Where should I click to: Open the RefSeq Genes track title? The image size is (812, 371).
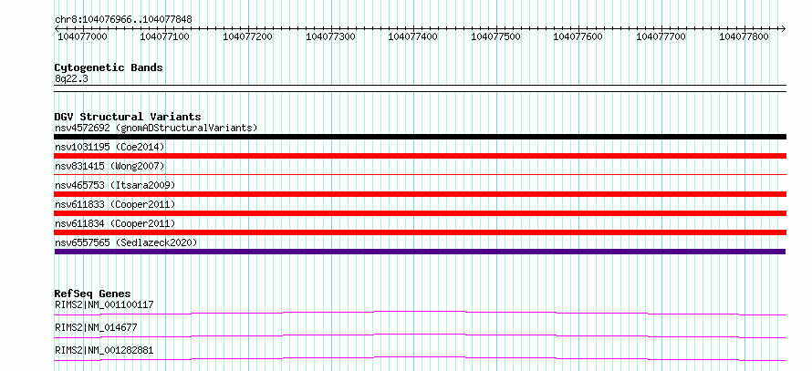pyautogui.click(x=93, y=294)
